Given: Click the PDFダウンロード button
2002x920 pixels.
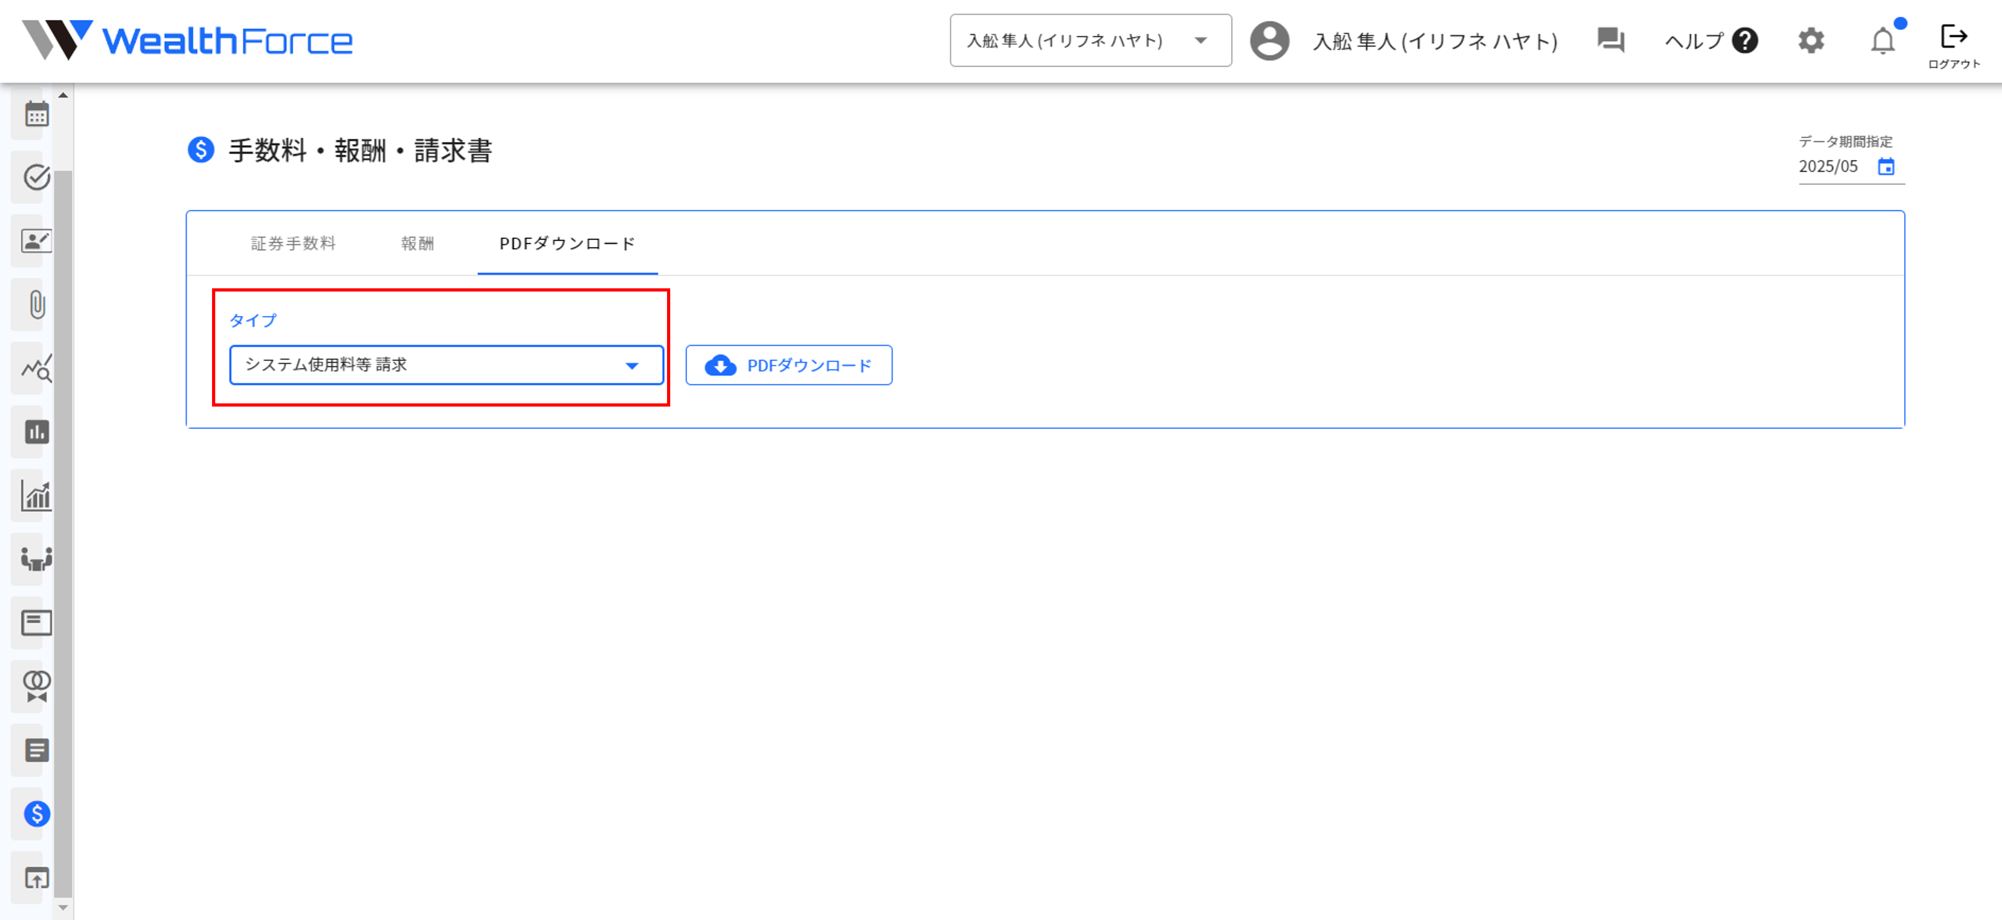Looking at the screenshot, I should coord(788,365).
